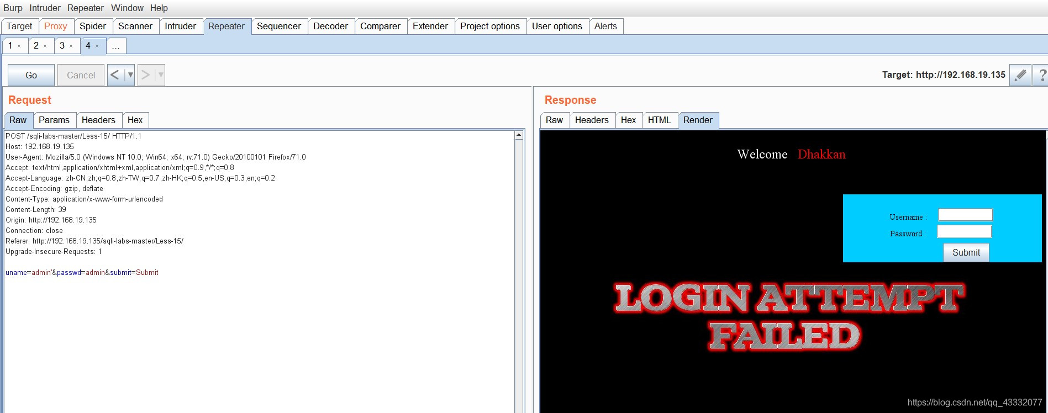The image size is (1048, 413).
Task: Click the User-Agent header line
Action: point(156,157)
